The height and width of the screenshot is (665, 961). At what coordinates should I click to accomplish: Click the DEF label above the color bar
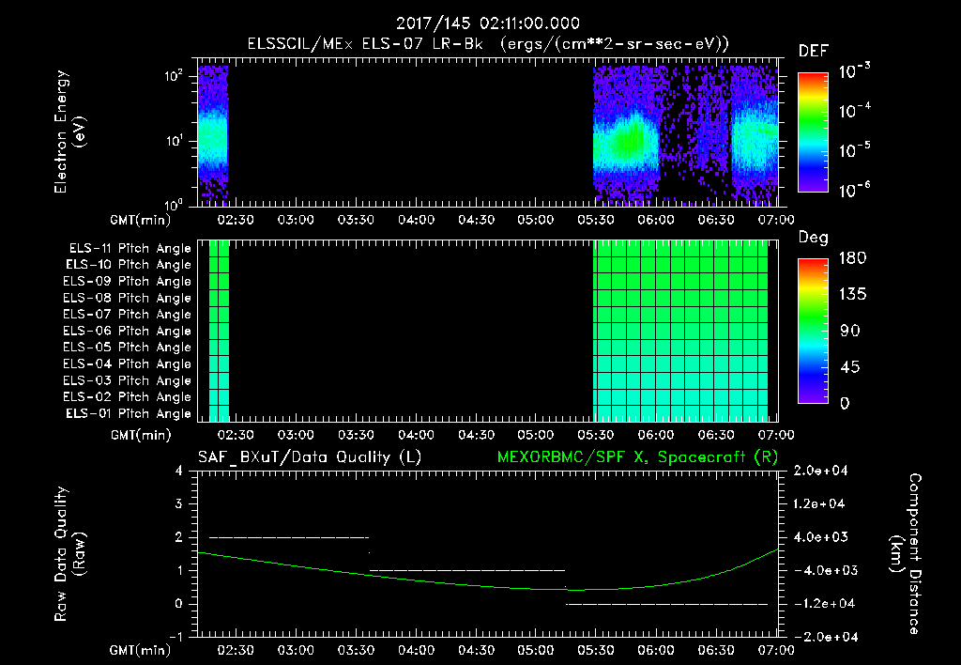[x=813, y=52]
